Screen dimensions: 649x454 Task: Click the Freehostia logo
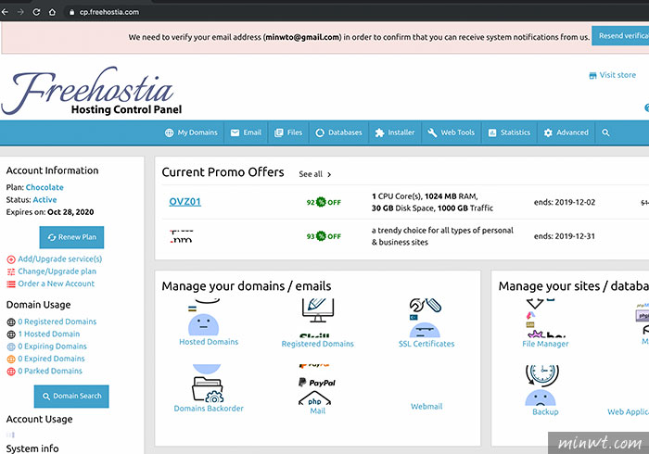point(92,92)
